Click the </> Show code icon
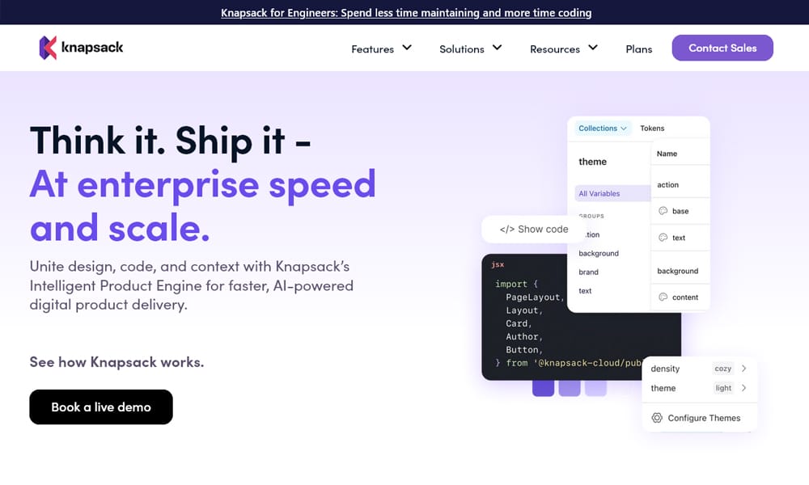The width and height of the screenshot is (809, 485). pyautogui.click(x=506, y=230)
